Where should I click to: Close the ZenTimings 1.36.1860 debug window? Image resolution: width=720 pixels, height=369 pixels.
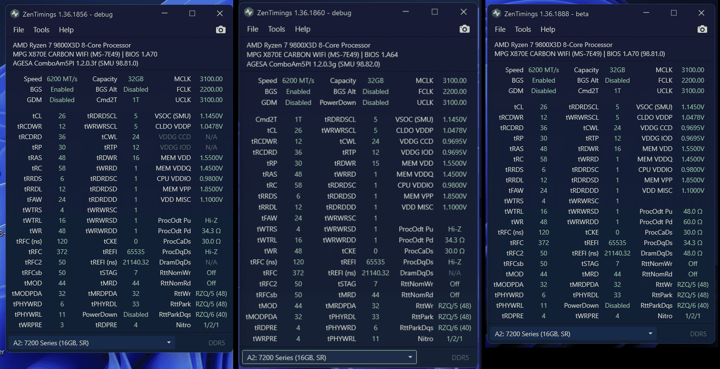click(464, 12)
